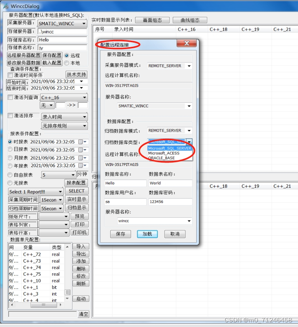This screenshot has width=298, height=327.
Task: Select the C++_72 row in variable list
Action: click(x=36, y=255)
